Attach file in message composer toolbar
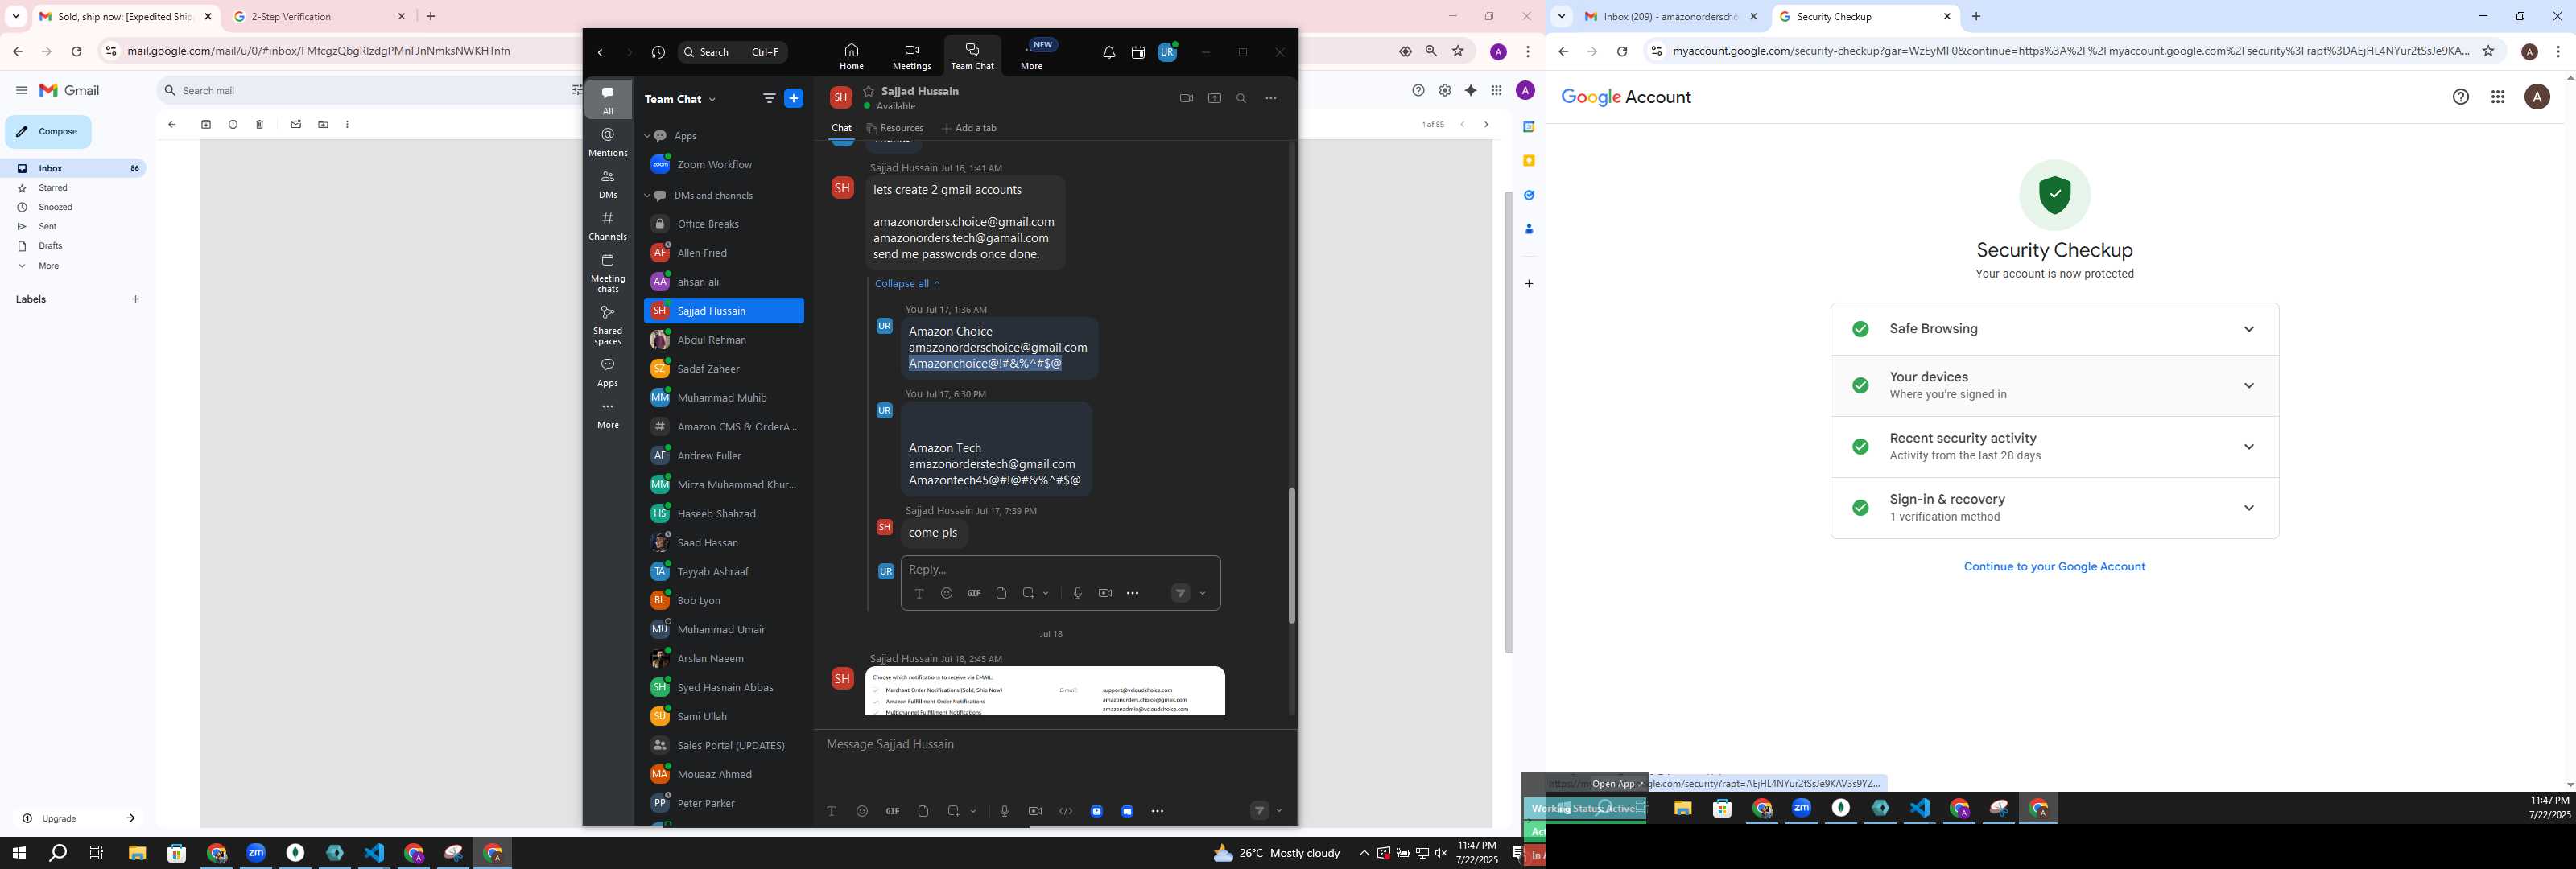This screenshot has height=869, width=2576. [x=924, y=812]
